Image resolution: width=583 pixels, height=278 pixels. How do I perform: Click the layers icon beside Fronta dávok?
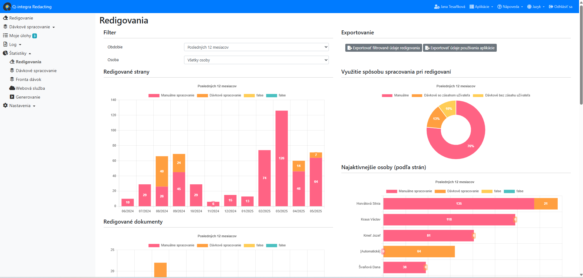pyautogui.click(x=12, y=79)
